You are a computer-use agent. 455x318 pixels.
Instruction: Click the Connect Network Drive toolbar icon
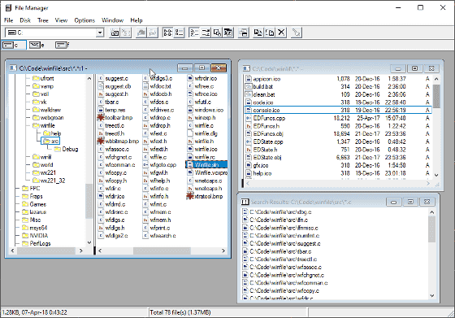click(115, 33)
